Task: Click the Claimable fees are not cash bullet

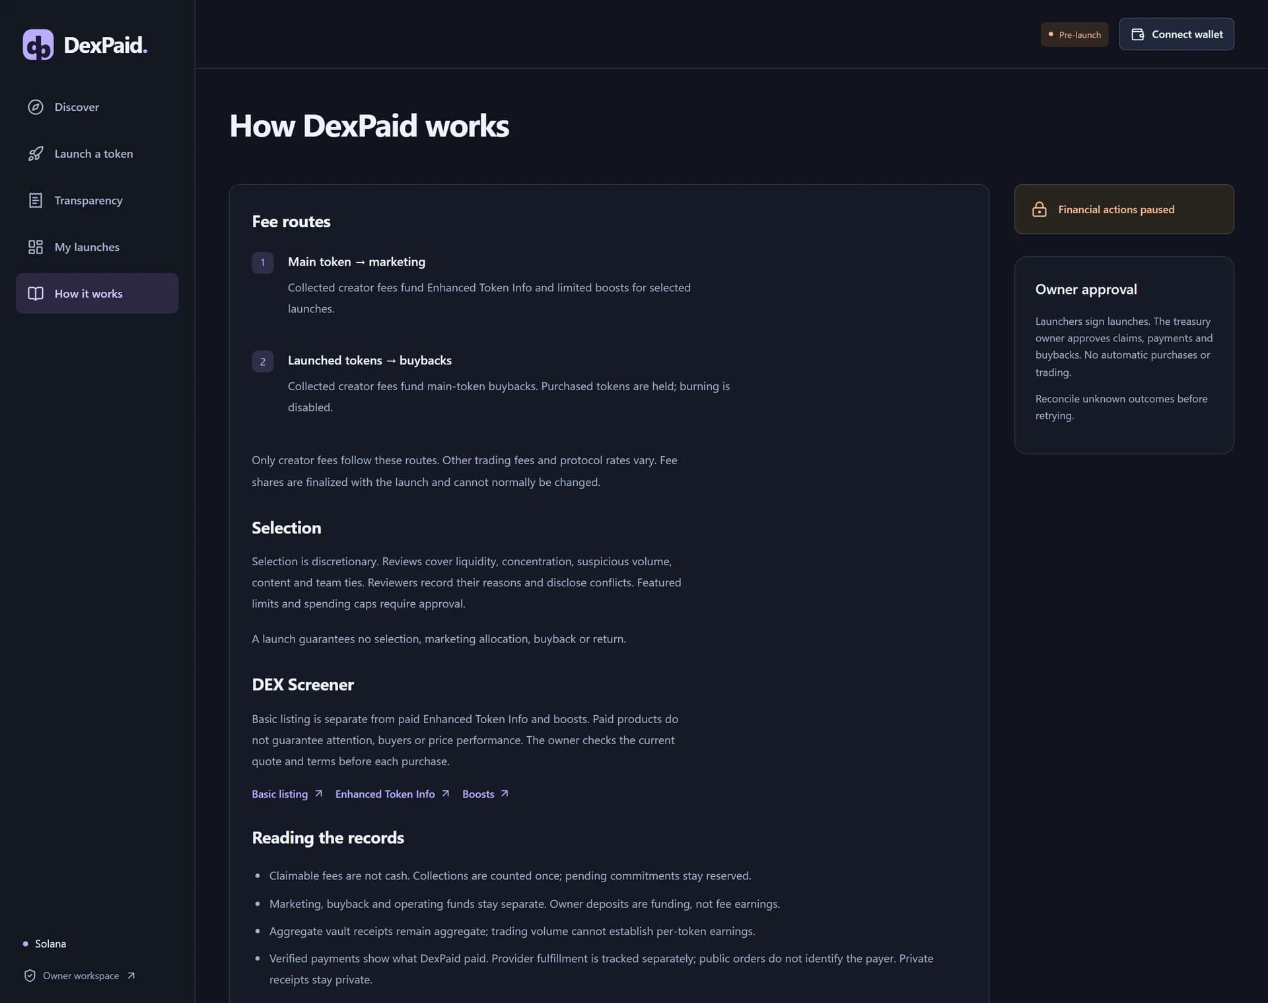Action: click(510, 876)
